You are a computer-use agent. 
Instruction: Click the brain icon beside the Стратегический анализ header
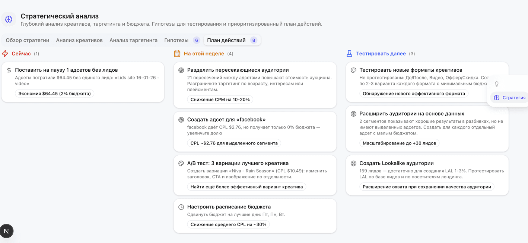9,19
